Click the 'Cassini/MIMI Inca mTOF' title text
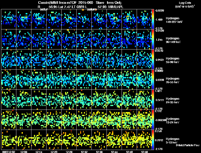 57,3
